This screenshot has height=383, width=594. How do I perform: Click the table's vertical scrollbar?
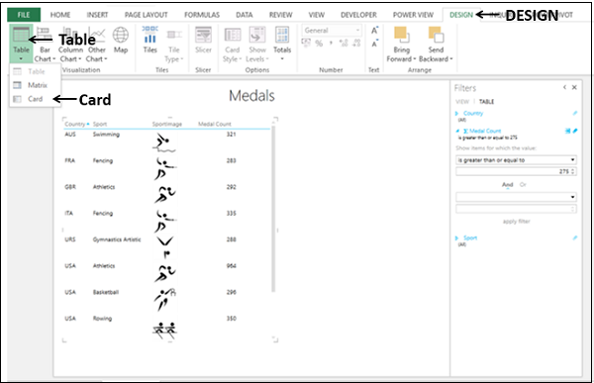[x=273, y=209]
